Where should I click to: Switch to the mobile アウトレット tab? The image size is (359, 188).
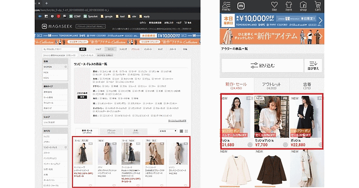click(272, 86)
